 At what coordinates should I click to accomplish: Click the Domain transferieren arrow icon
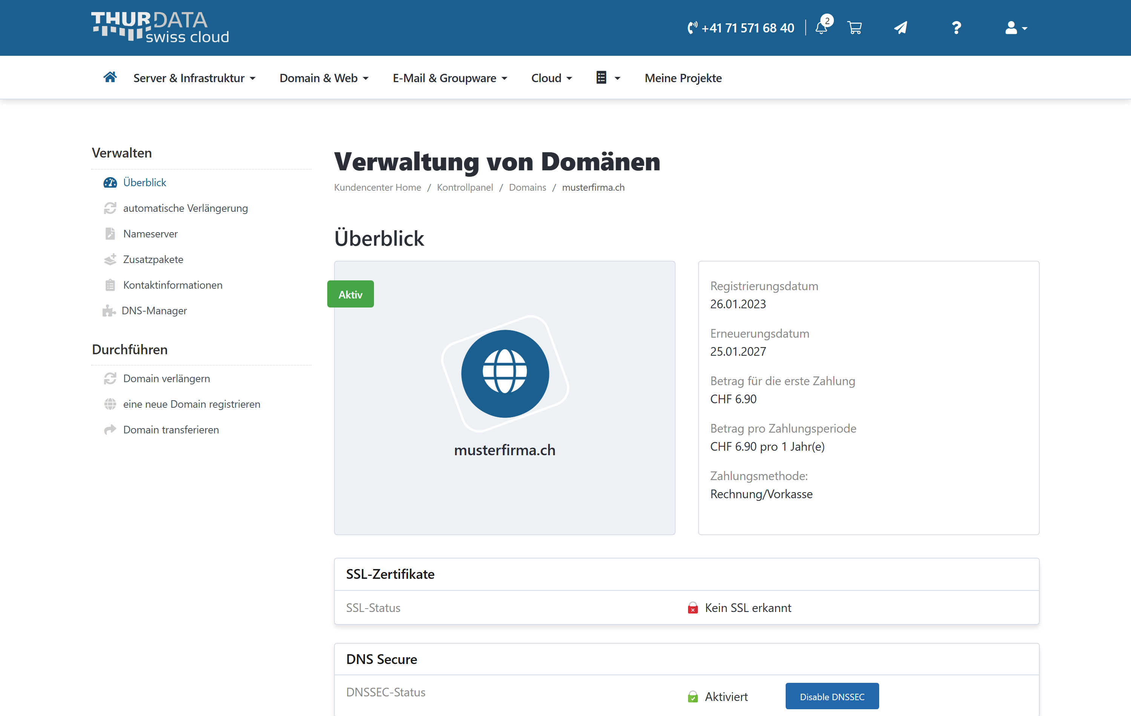click(110, 430)
